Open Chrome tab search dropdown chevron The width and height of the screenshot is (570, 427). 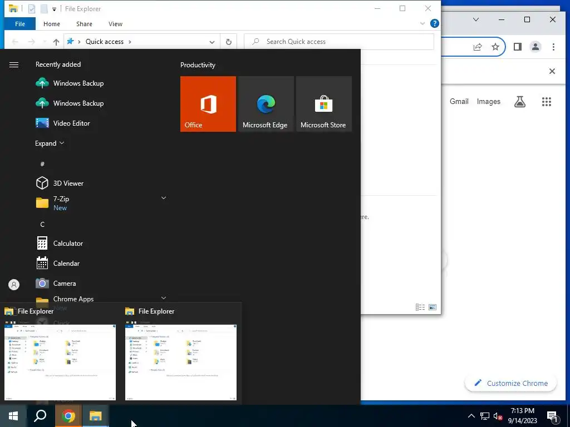tap(476, 19)
